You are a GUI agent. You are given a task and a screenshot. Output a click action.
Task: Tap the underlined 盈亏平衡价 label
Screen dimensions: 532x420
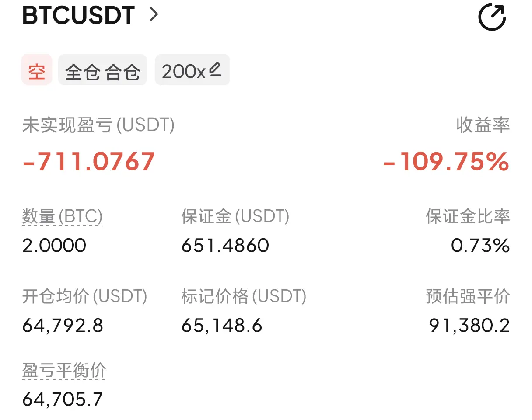64,371
